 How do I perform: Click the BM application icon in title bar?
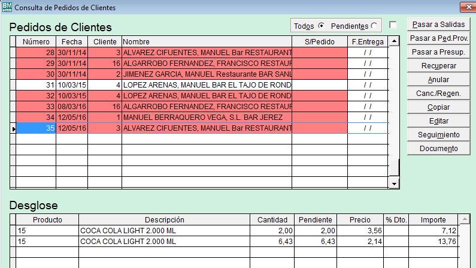click(x=7, y=8)
